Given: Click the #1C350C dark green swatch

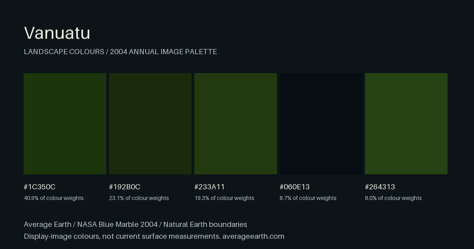Looking at the screenshot, I should tap(65, 124).
